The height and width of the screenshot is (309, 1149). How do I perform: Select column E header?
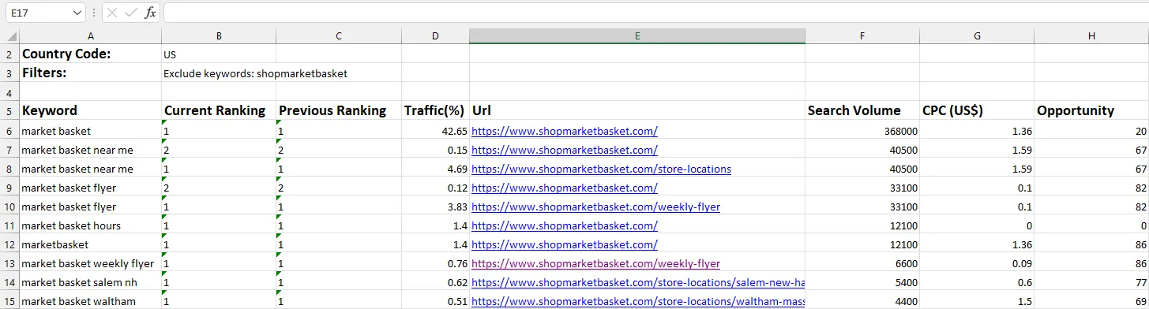point(637,36)
